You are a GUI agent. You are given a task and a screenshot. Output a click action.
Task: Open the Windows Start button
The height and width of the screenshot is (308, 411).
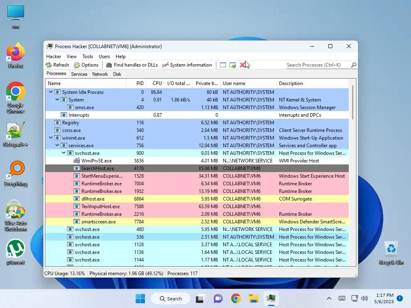(x=140, y=298)
